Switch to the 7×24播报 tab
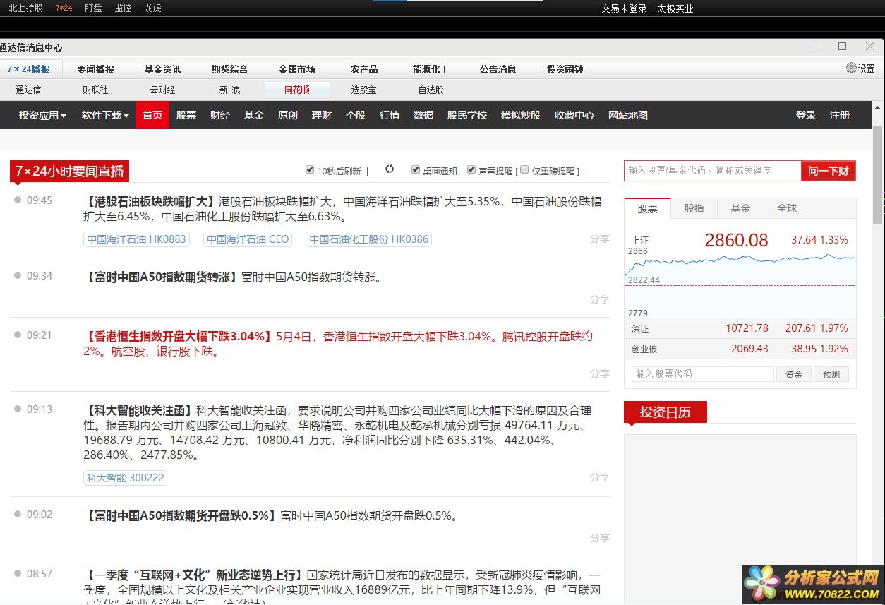 coord(29,69)
